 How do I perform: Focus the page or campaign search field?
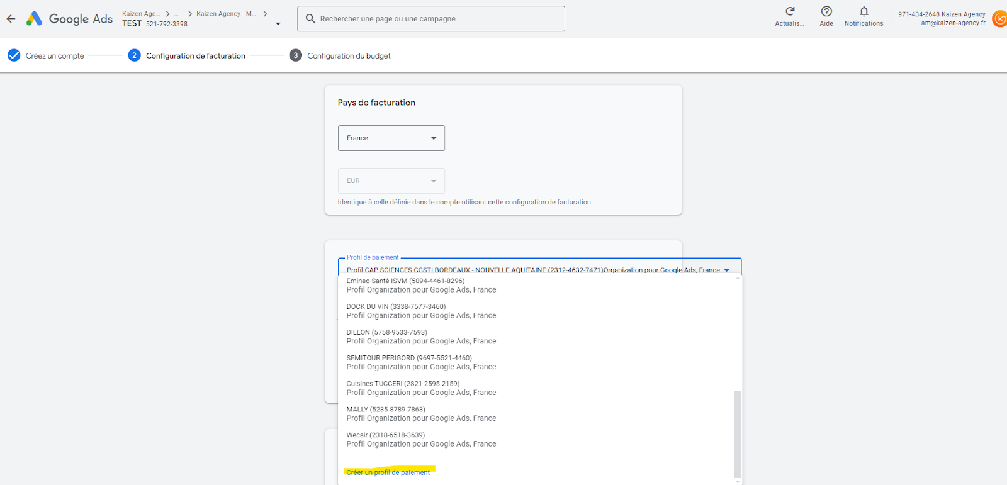click(x=431, y=19)
